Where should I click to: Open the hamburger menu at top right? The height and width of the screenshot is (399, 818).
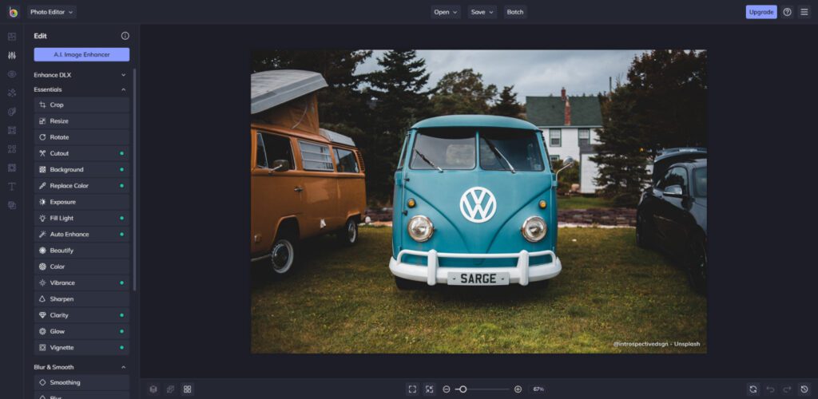[x=804, y=12]
